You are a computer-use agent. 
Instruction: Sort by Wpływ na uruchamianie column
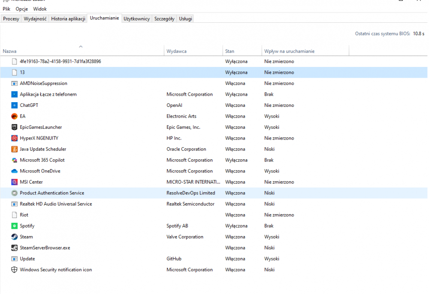pyautogui.click(x=289, y=52)
